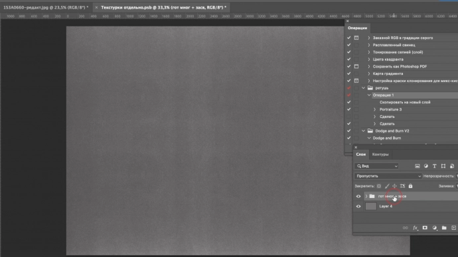Toggle checkmark for Portraiture 3 step
Viewport: 458px width, 257px height.
coord(348,109)
